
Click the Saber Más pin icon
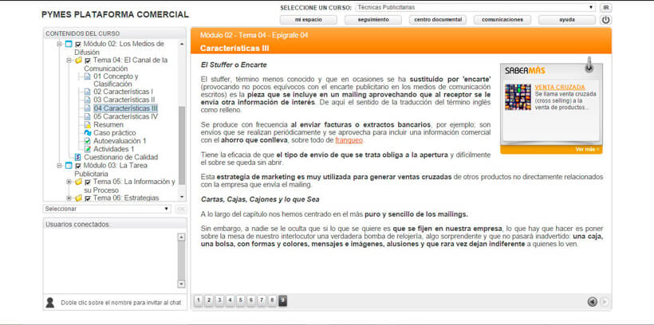click(x=589, y=65)
